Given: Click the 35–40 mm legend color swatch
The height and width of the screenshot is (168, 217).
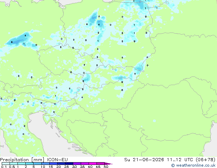Looking at the screenshot, I should (85, 164).
